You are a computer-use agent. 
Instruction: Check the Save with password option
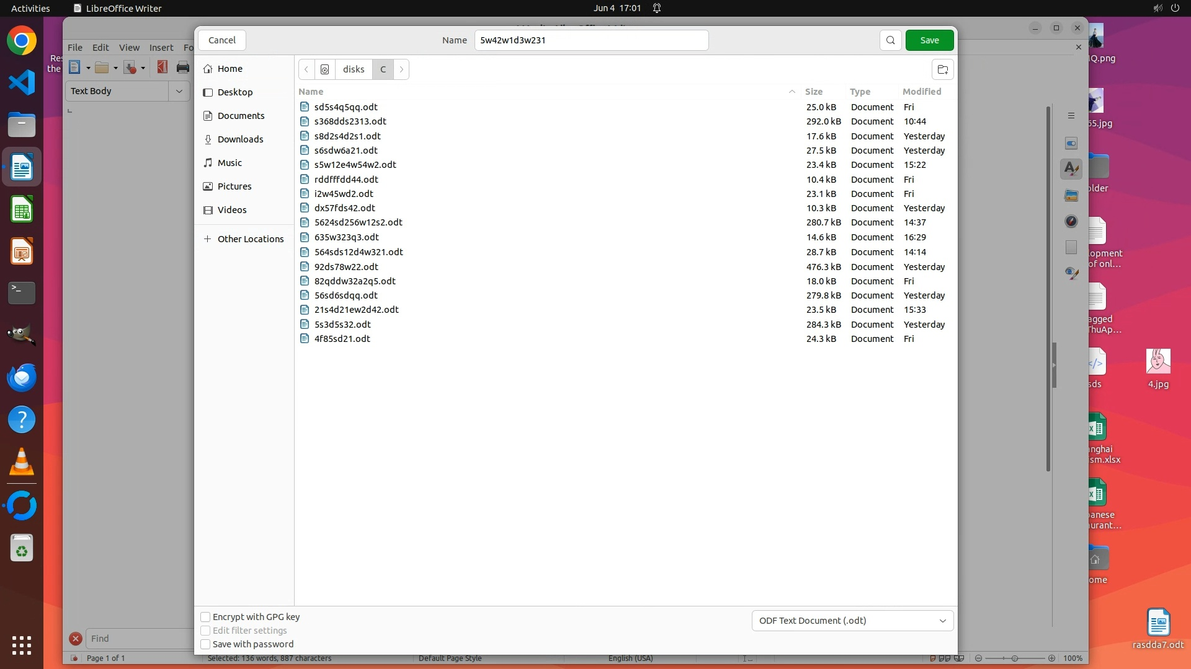(x=205, y=644)
